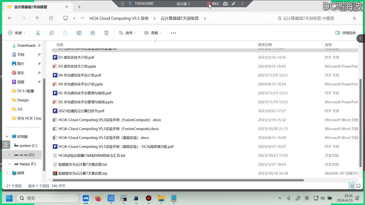The width and height of the screenshot is (365, 205).
Task: Open breadcrumb overflow ellipsis
Action: tap(83, 18)
